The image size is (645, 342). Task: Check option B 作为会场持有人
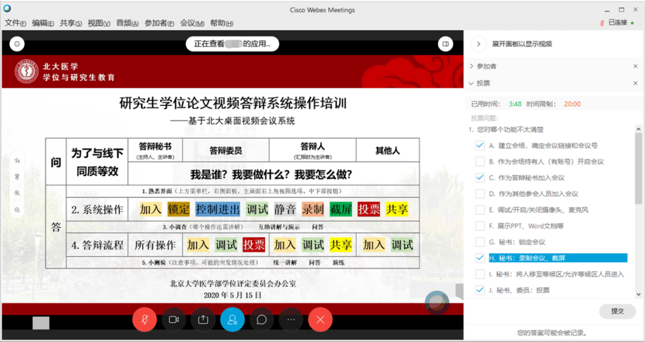coord(480,162)
